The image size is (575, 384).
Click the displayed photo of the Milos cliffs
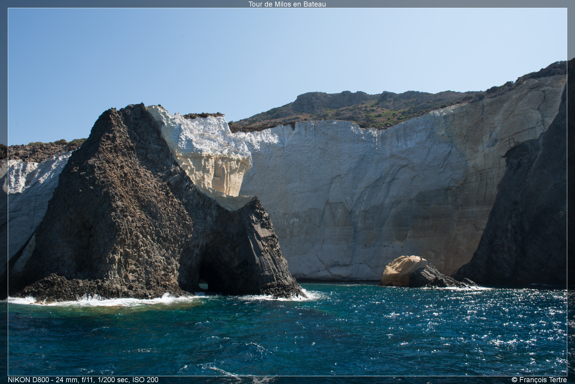click(287, 192)
